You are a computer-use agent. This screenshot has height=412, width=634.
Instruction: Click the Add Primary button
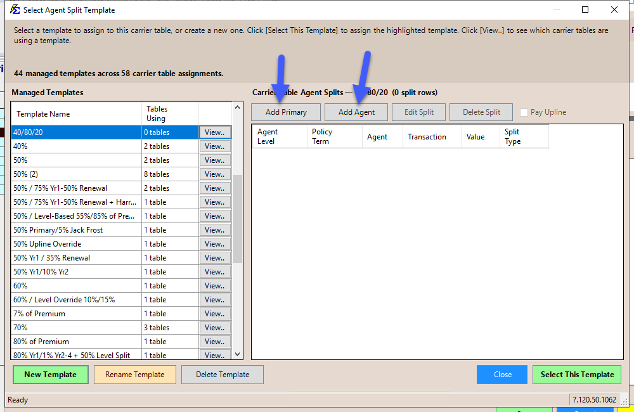(x=286, y=112)
